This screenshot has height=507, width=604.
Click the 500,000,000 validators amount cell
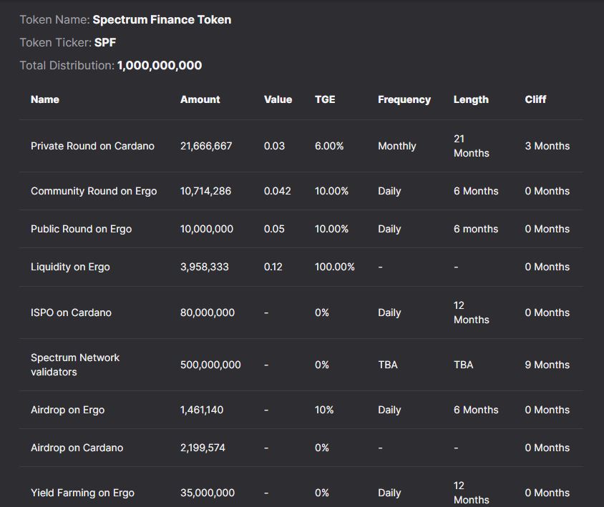210,365
